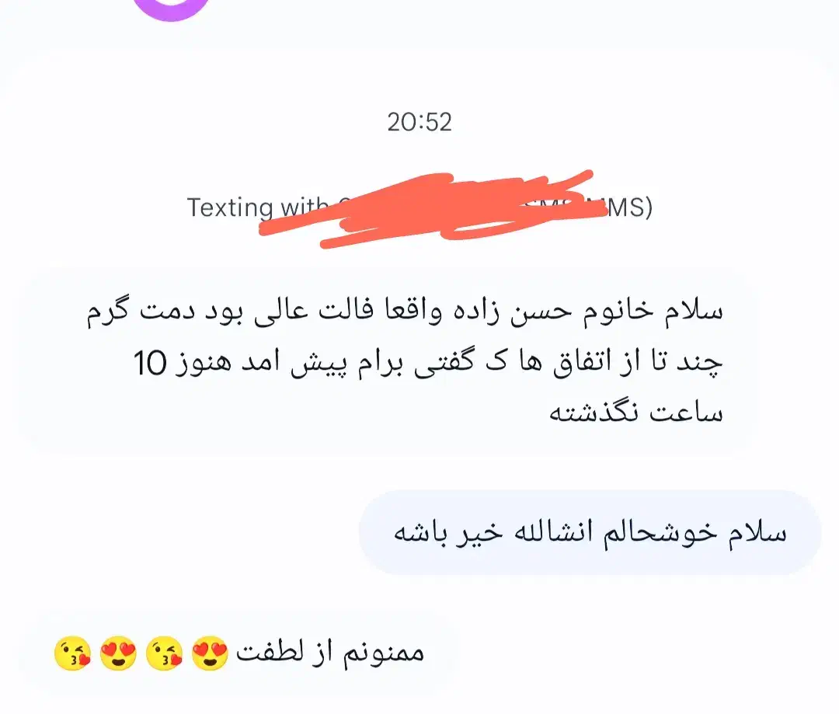Image resolution: width=839 pixels, height=714 pixels.
Task: Tap the "Texting with" label
Action: pos(257,207)
